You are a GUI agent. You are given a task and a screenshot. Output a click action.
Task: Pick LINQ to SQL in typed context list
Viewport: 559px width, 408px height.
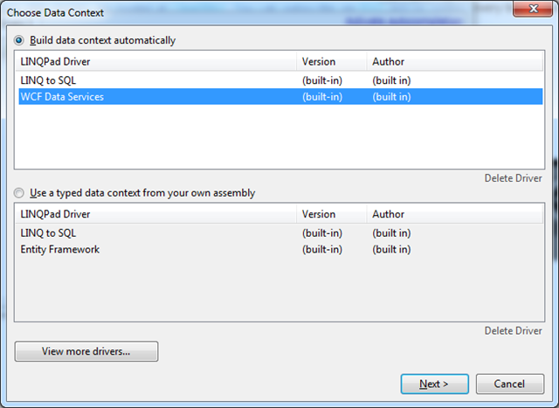(x=49, y=233)
